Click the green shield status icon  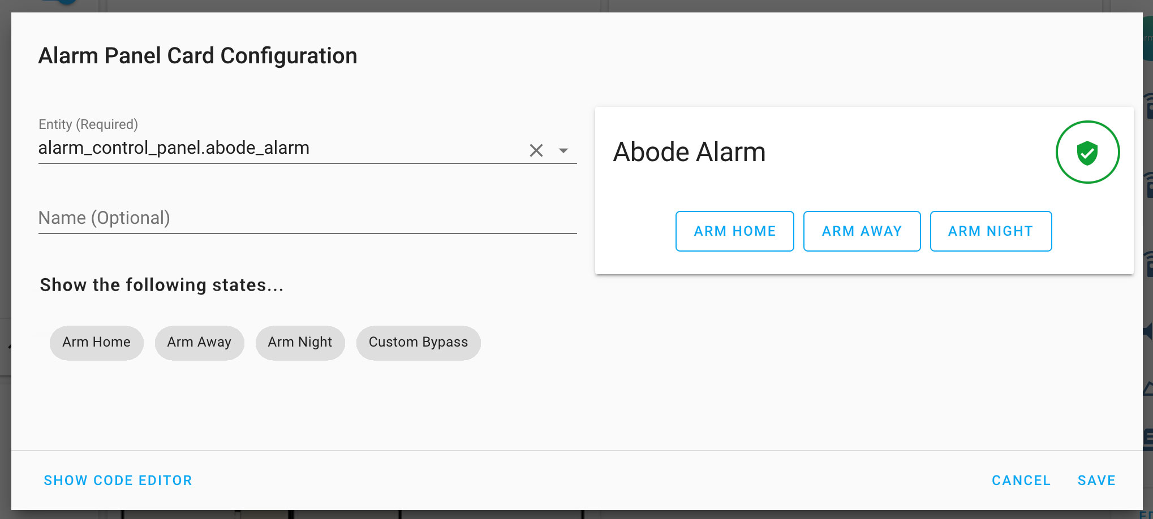(x=1087, y=152)
